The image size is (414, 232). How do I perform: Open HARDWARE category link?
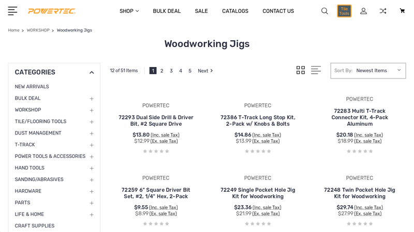[28, 191]
